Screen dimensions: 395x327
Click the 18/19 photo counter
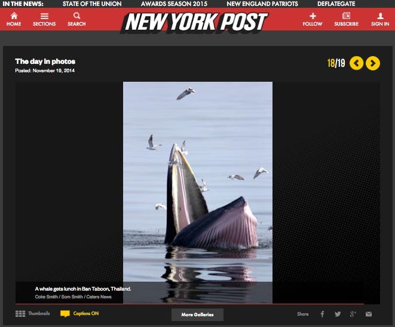[336, 63]
